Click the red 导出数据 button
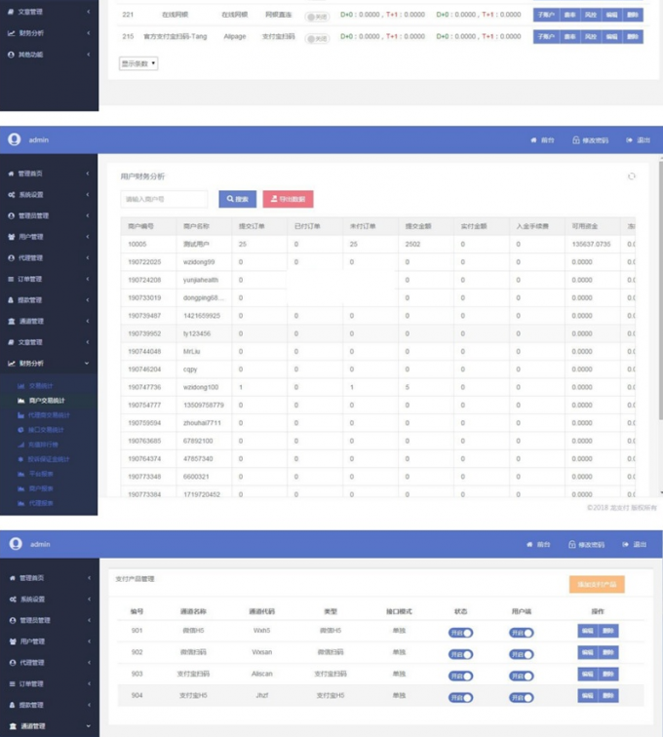The width and height of the screenshot is (663, 737). [288, 199]
